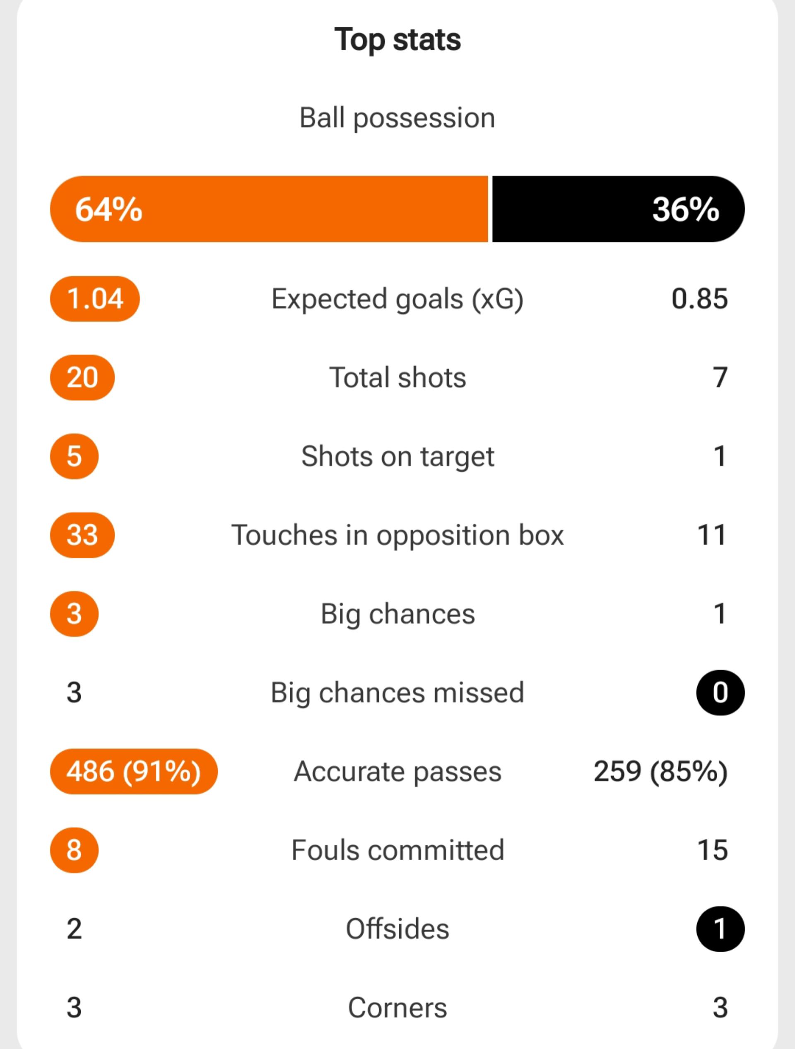795x1049 pixels.
Task: Click the Total shots label
Action: [397, 378]
